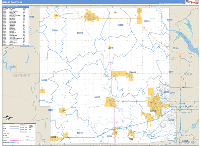201x146 pixels.
Task: Click the large DALLAS county name
Action: 110,76
